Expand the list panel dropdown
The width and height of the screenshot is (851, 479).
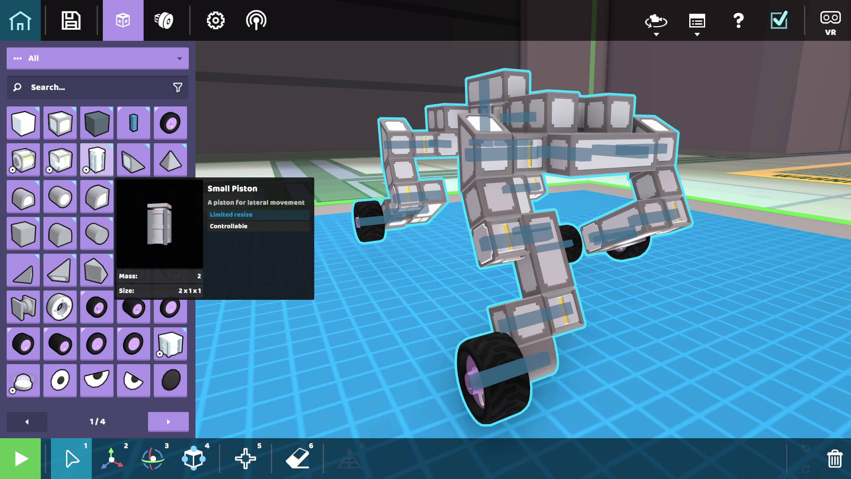pos(697,23)
